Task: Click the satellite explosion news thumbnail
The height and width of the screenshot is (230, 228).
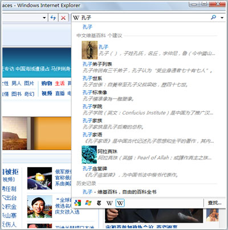Action: pyautogui.click(x=39, y=178)
